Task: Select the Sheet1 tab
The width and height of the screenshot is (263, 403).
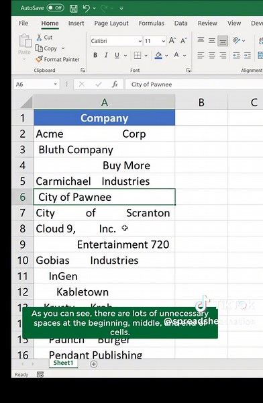Action: click(63, 363)
